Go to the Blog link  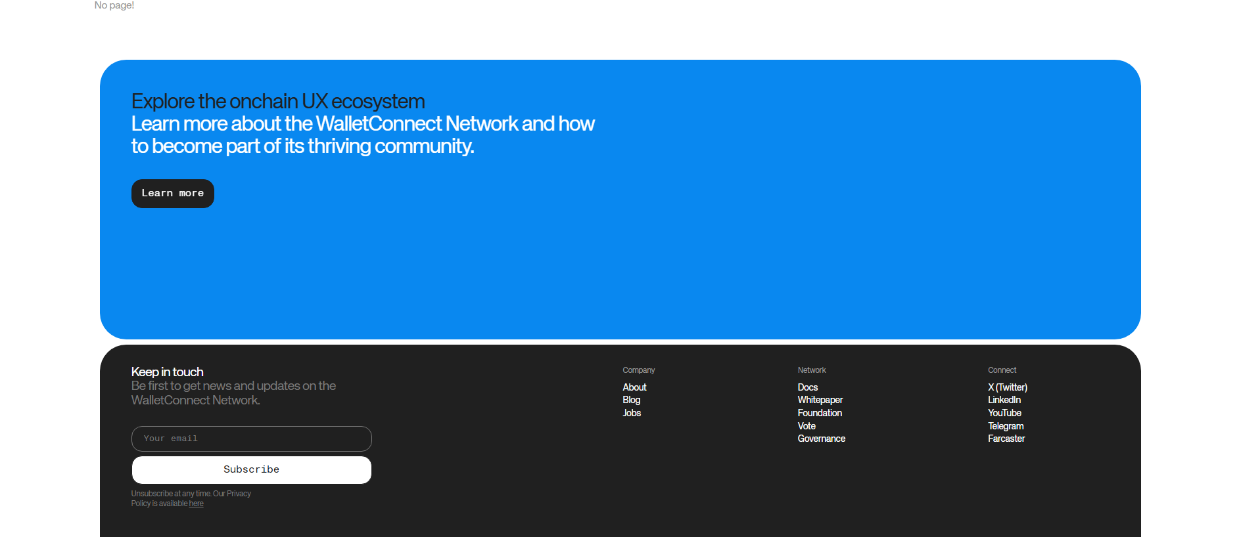click(x=631, y=400)
